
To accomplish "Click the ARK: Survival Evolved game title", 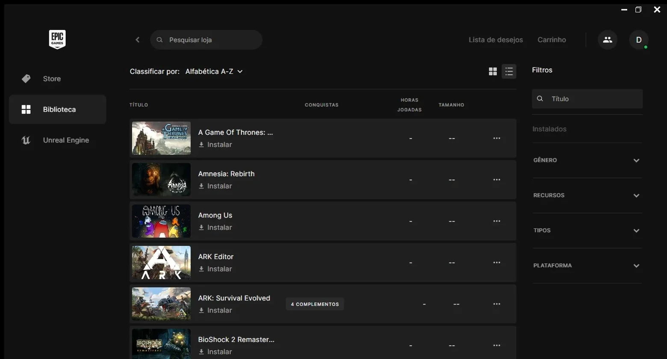I will 234,298.
